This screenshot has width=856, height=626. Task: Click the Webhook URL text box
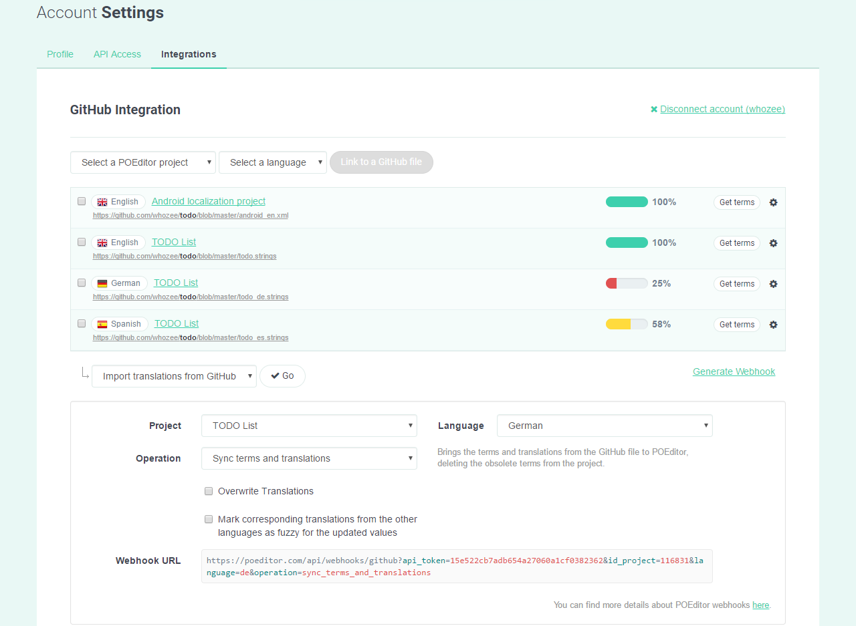click(457, 567)
